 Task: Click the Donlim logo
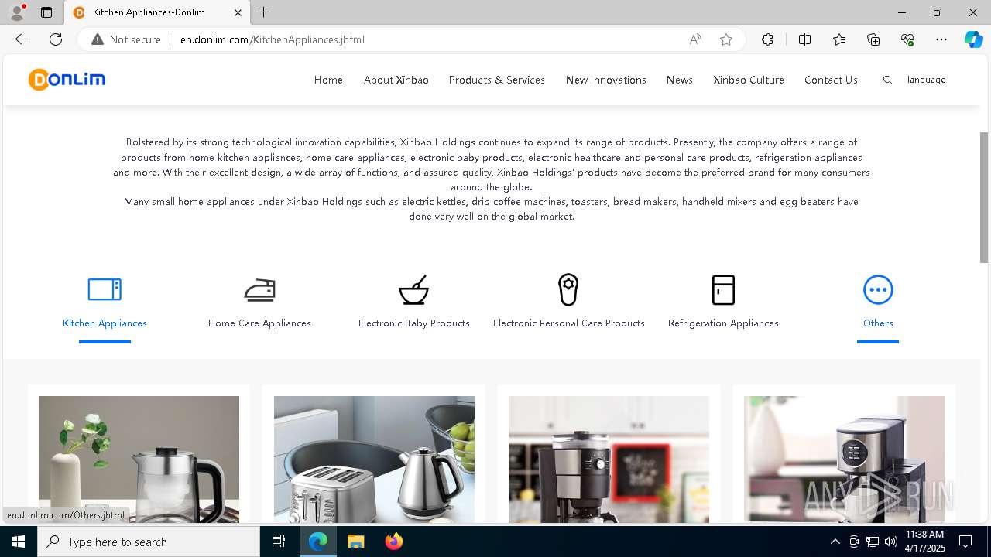[67, 79]
